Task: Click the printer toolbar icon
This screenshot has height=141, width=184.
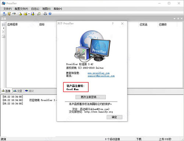Action: 45,14
